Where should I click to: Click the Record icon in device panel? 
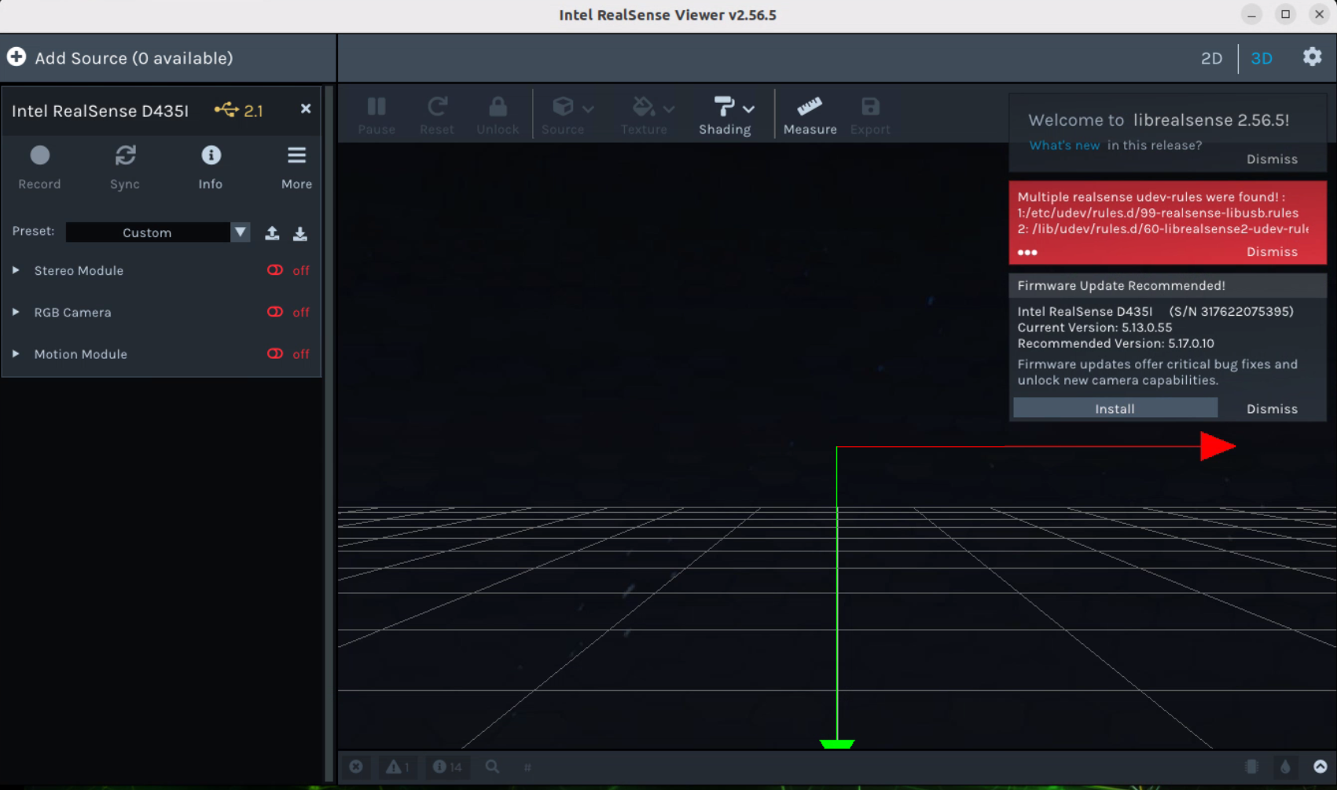(39, 156)
